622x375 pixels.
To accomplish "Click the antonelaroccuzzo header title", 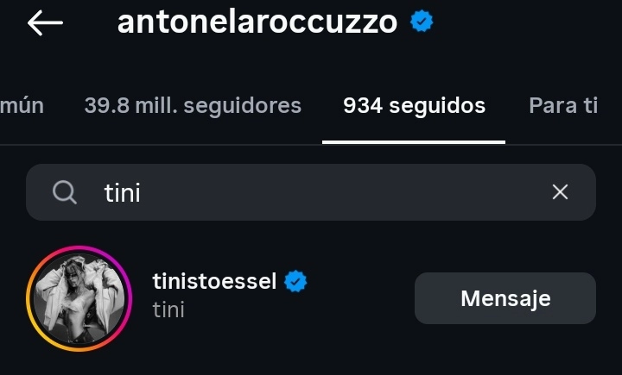I will [257, 23].
